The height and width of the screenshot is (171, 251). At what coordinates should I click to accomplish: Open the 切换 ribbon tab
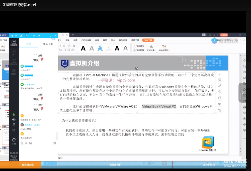[67, 40]
